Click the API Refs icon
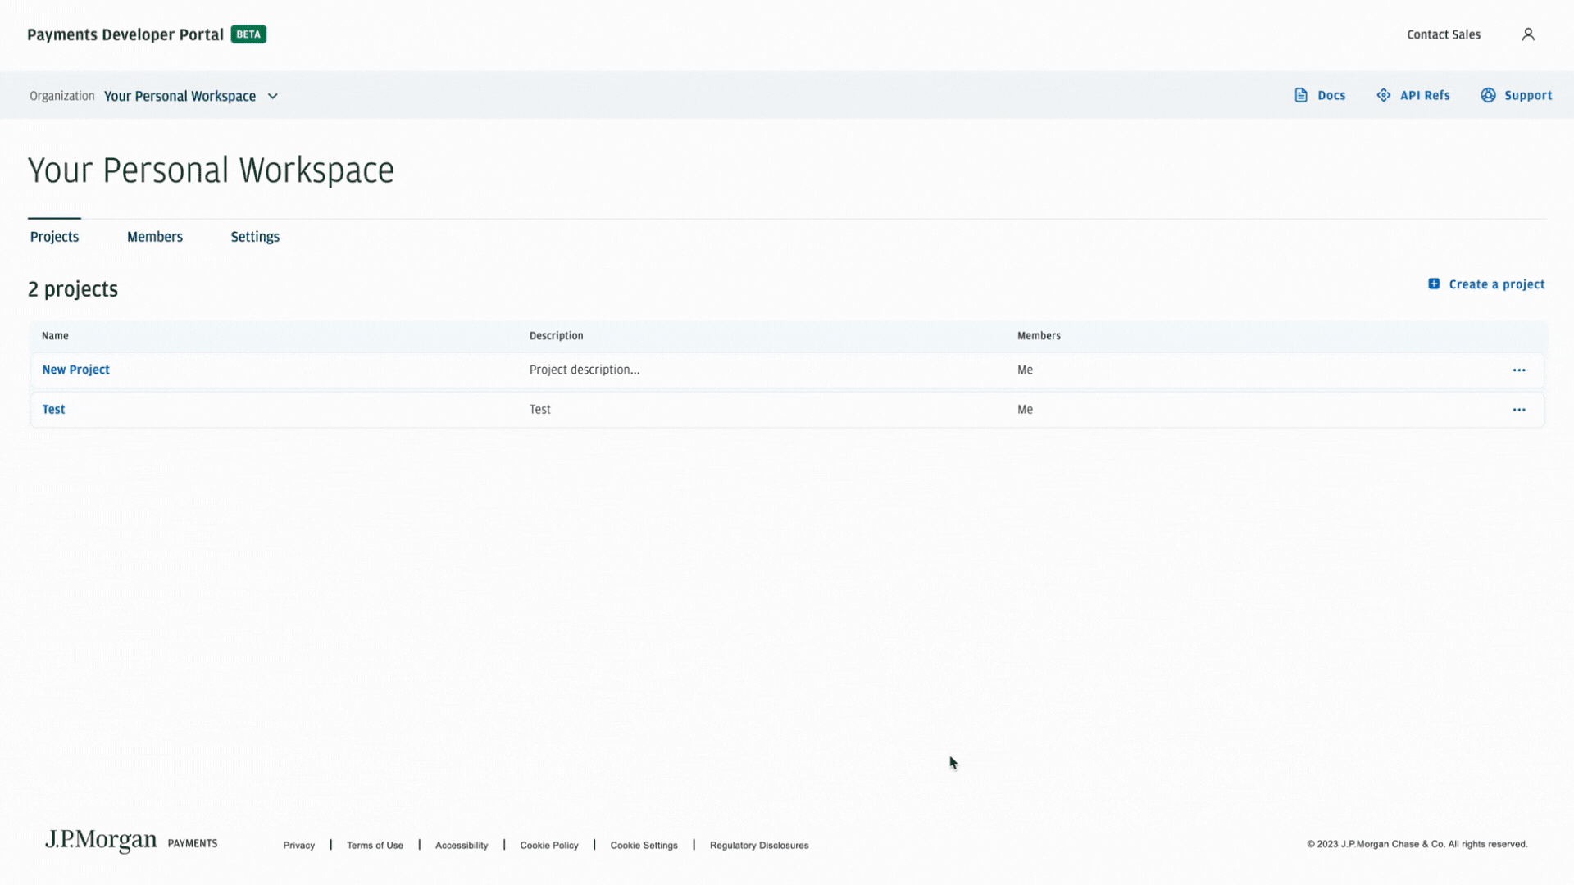1574x885 pixels. coord(1384,95)
